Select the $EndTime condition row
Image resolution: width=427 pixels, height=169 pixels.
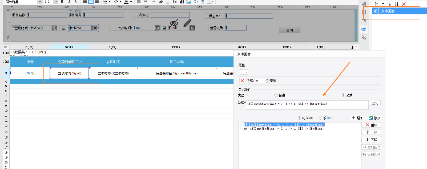pyautogui.click(x=284, y=129)
